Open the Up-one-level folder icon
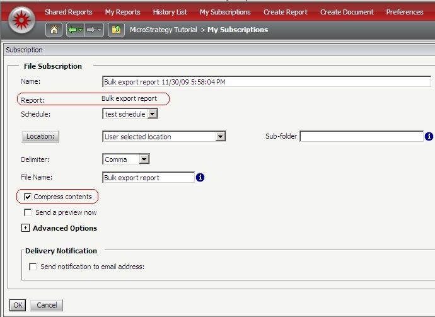Screen dimensions: 435x317 click(x=116, y=30)
